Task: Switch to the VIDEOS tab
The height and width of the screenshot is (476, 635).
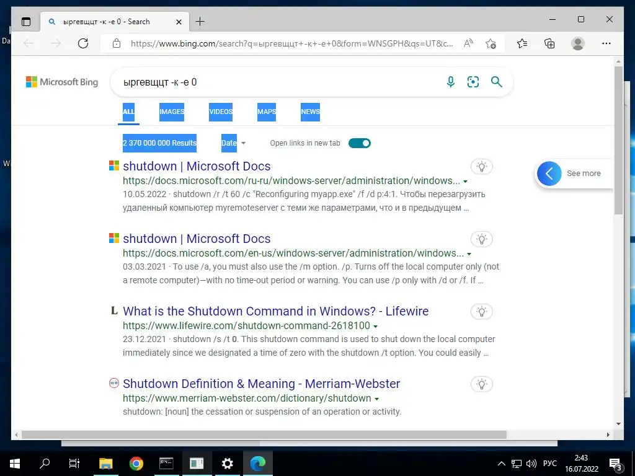Action: [221, 112]
